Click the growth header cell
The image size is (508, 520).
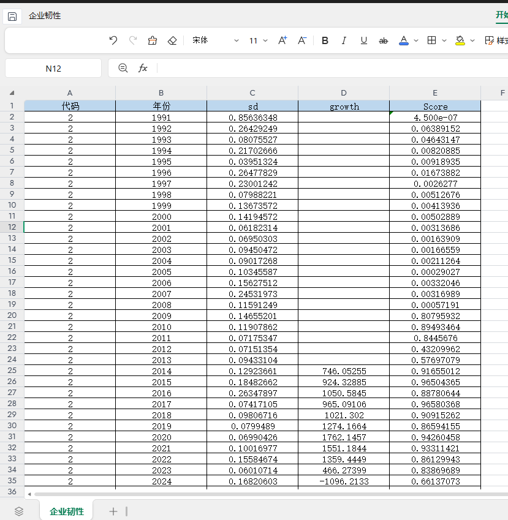[x=343, y=106]
